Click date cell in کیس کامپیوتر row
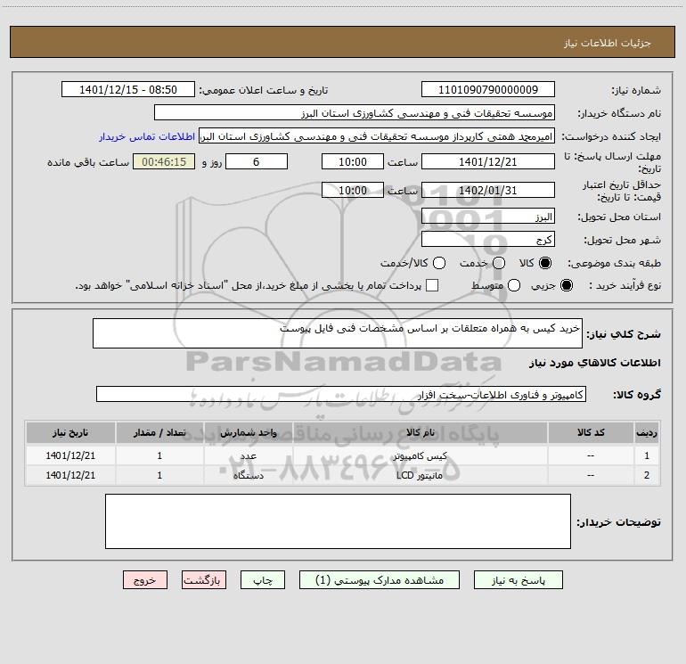Image resolution: width=686 pixels, height=664 pixels. click(70, 456)
